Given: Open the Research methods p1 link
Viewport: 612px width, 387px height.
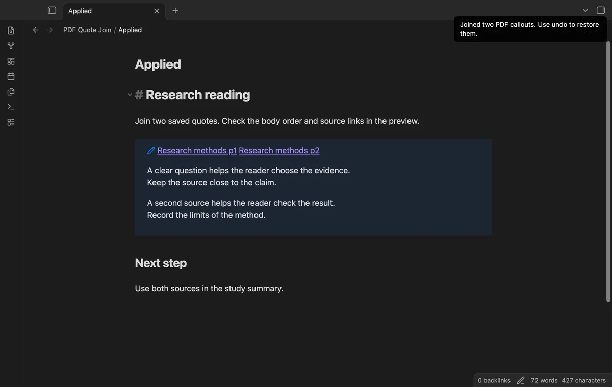Looking at the screenshot, I should 197,150.
